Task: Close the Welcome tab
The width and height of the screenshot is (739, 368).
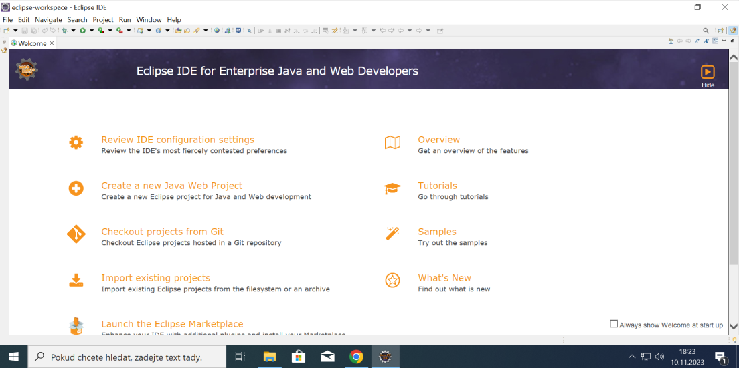Action: pyautogui.click(x=52, y=43)
